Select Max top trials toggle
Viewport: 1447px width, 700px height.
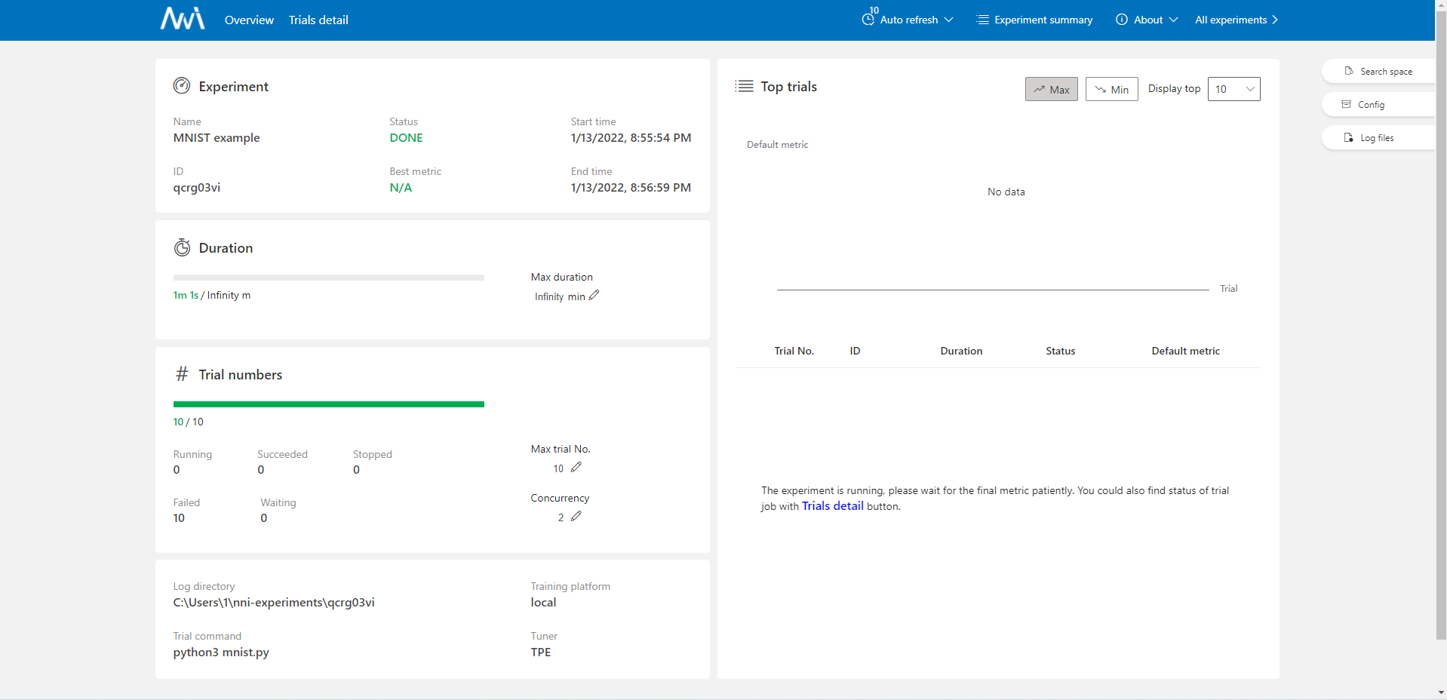[1052, 89]
